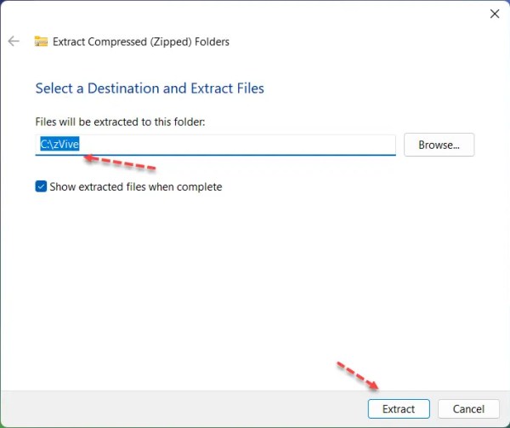Open the Browse... folder picker
The width and height of the screenshot is (510, 428).
coord(439,145)
